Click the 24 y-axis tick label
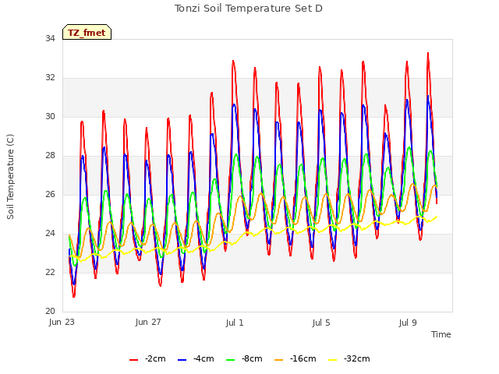Image resolution: width=499 pixels, height=374 pixels. click(x=50, y=234)
